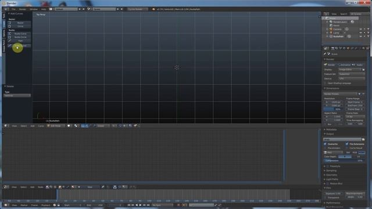Open the timeline editor type selector icon
Image resolution: width=372 pixels, height=209 pixels.
tap(6, 205)
